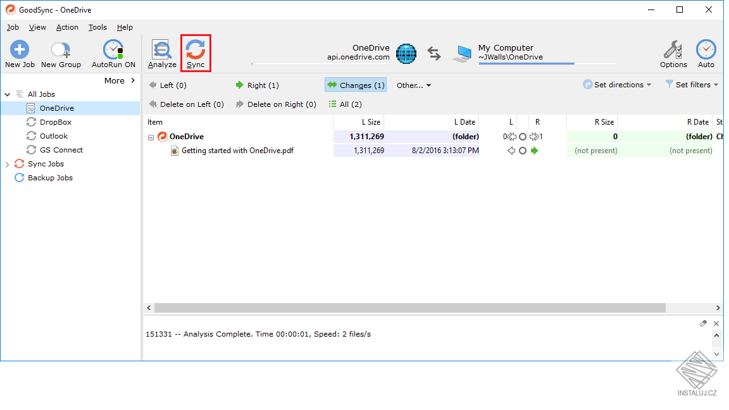Select Getting started with OneDrive.pdf row
Viewport: 729px width, 410px height.
[x=237, y=151]
